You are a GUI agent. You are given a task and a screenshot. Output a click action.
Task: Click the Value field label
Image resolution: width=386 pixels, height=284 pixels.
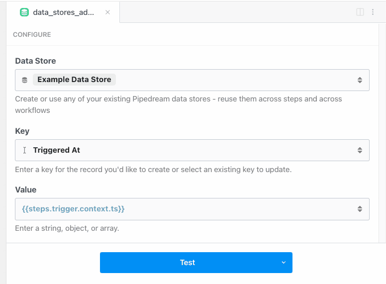point(26,189)
